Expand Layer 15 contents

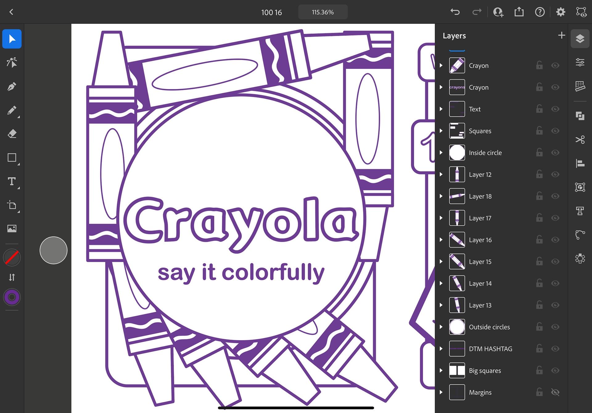[441, 261]
